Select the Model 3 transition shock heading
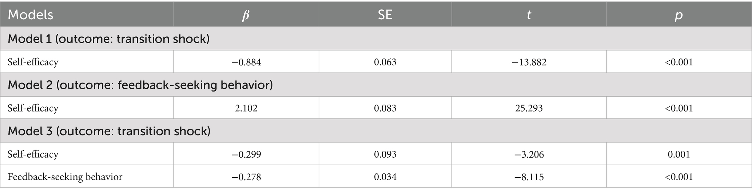Image resolution: width=752 pixels, height=194 pixels. pyautogui.click(x=109, y=131)
